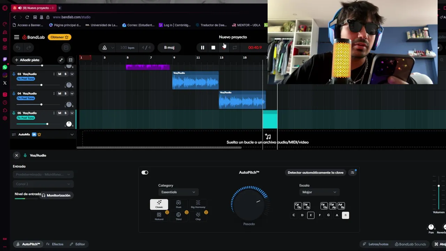This screenshot has width=446, height=251.
Task: Open WhatsApp from the browser sidebar
Action: [x=5, y=67]
